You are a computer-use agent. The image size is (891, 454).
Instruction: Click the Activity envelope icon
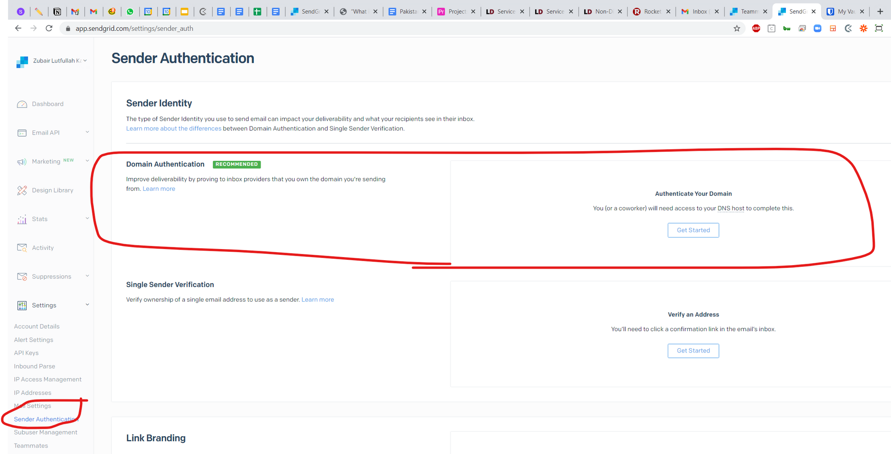pos(22,248)
